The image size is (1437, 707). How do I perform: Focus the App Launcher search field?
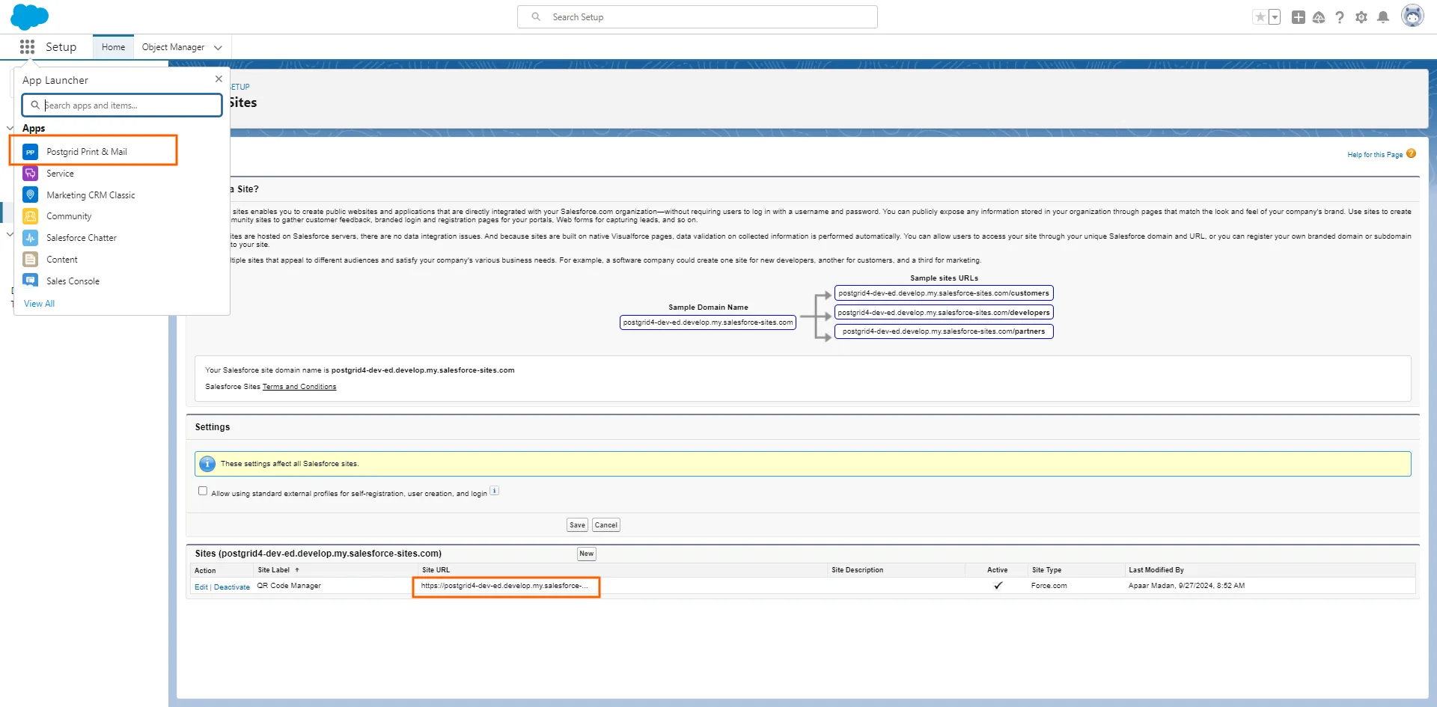[x=127, y=105]
